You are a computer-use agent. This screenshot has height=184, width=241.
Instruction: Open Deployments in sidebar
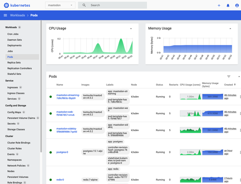click(14, 45)
